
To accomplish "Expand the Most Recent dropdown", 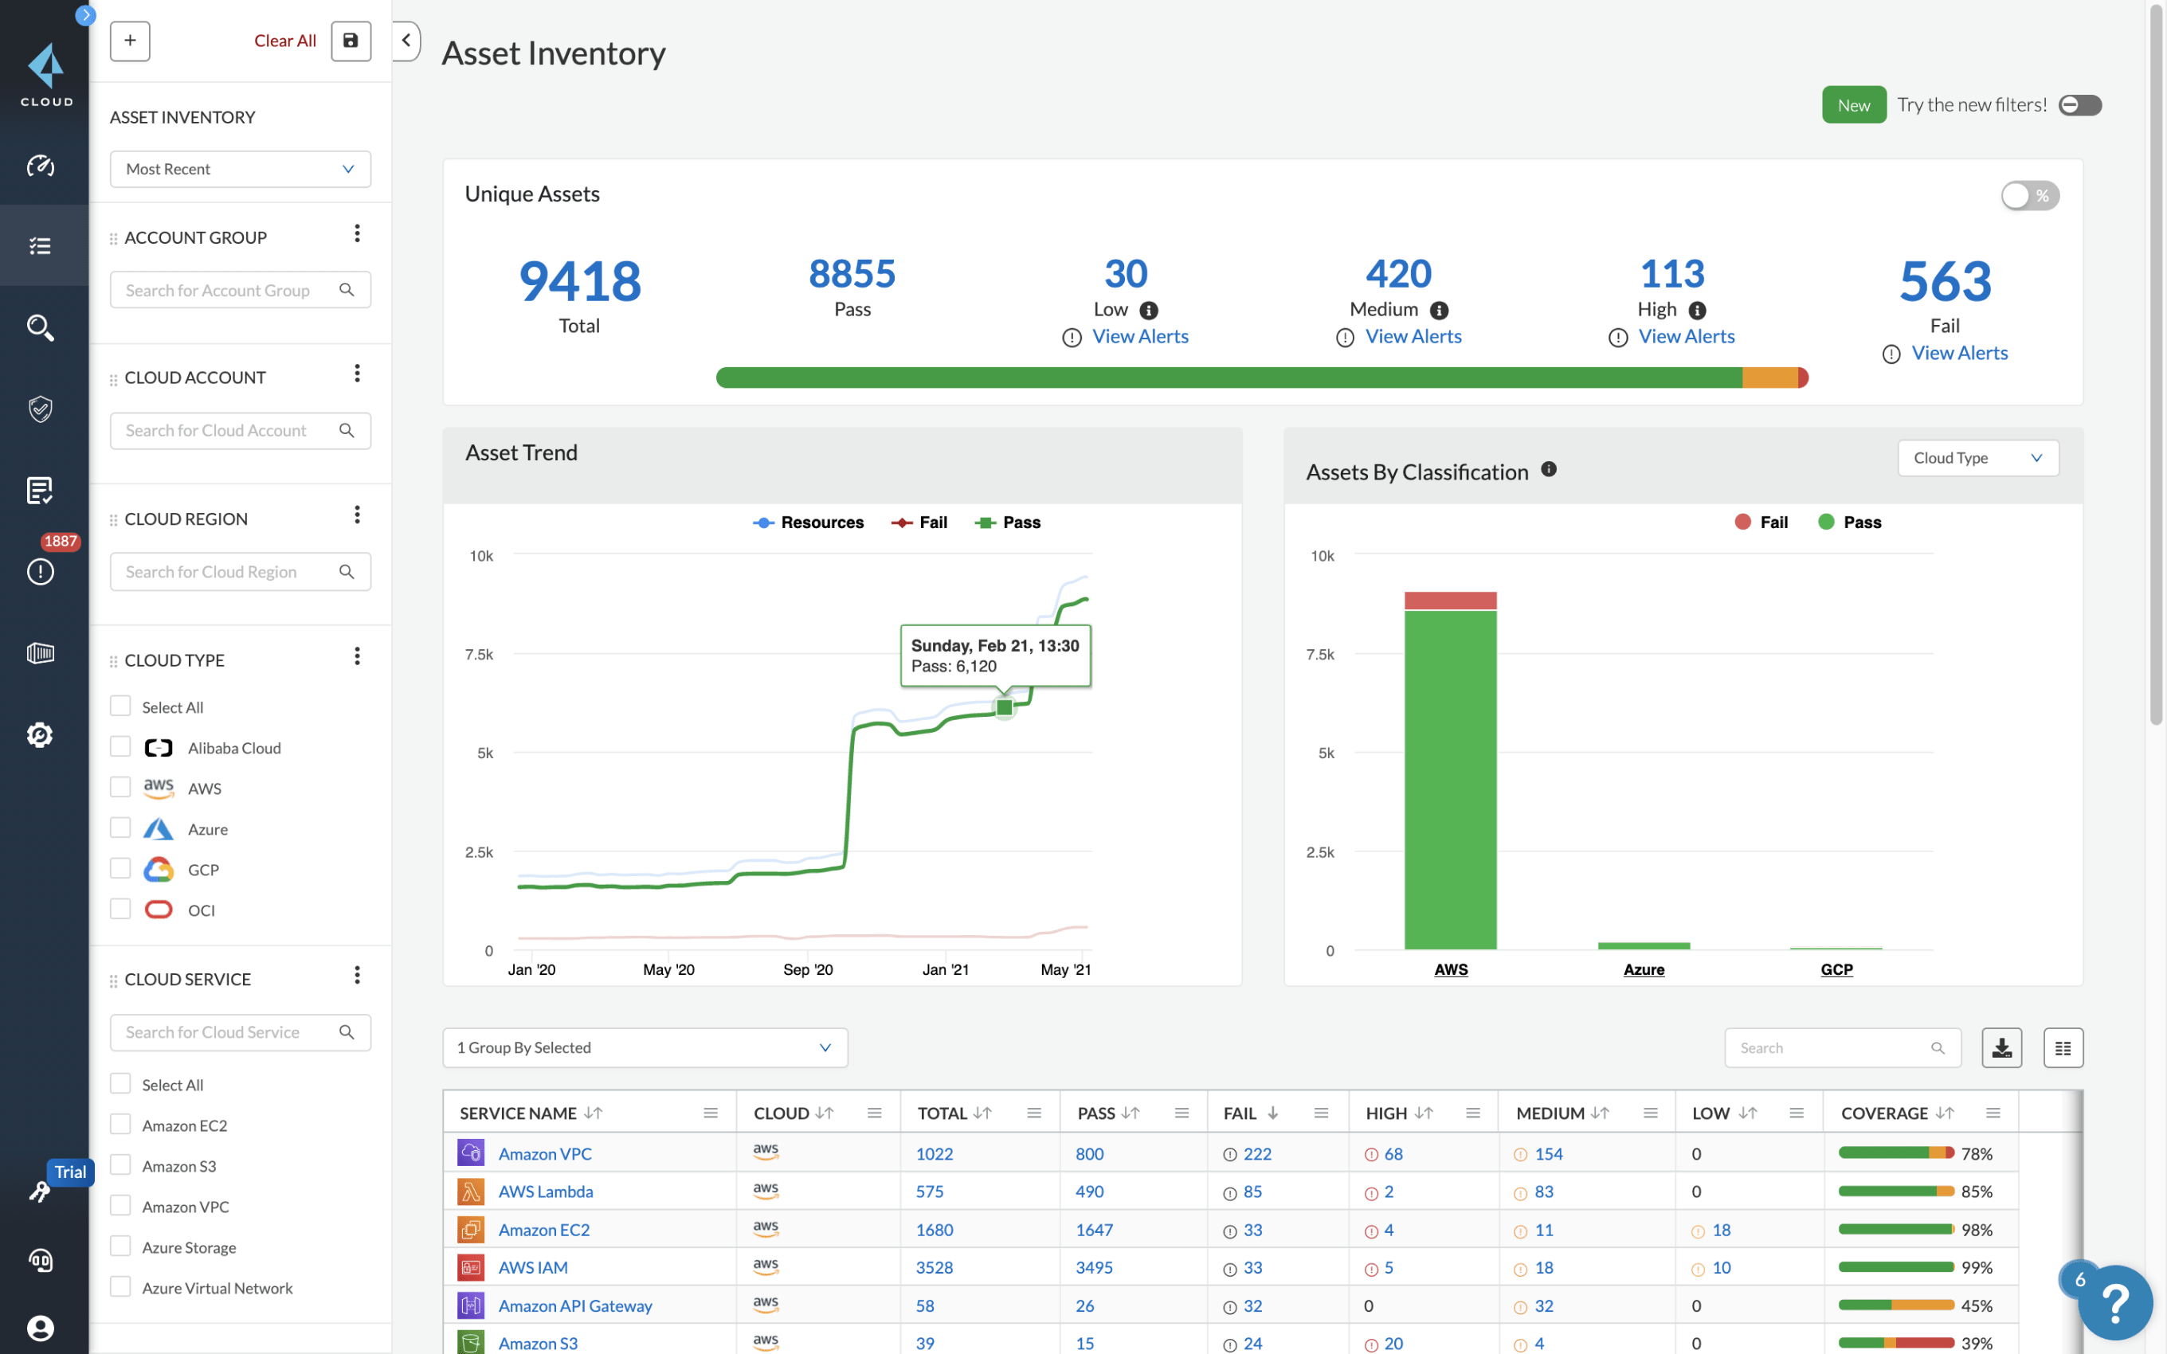I will 240,169.
